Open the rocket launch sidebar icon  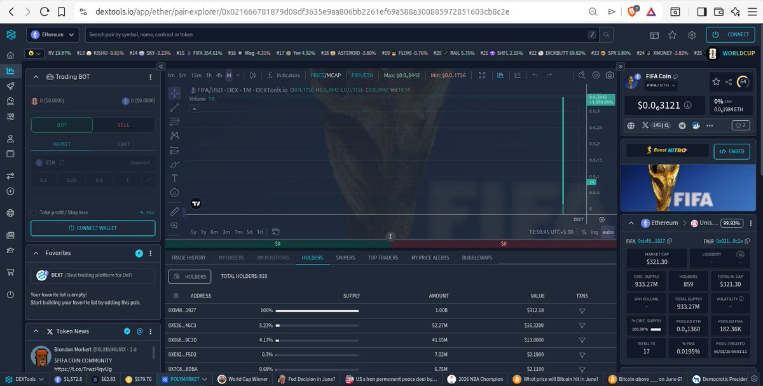10,86
